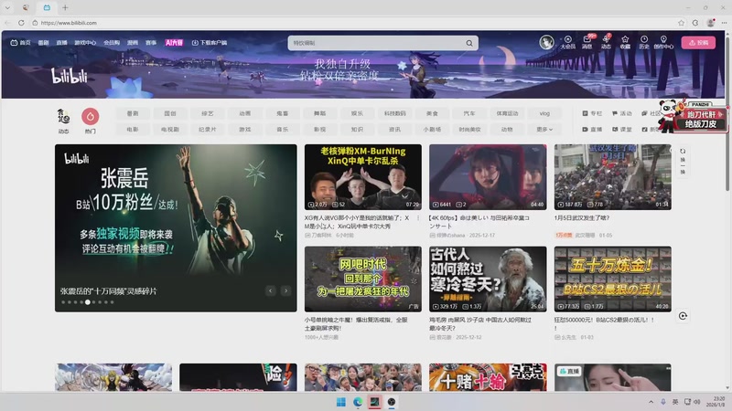Click the pink 投稿 upload button
This screenshot has height=411, width=732.
[x=698, y=42]
